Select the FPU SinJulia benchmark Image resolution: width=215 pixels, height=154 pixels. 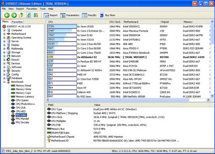coord(22,123)
